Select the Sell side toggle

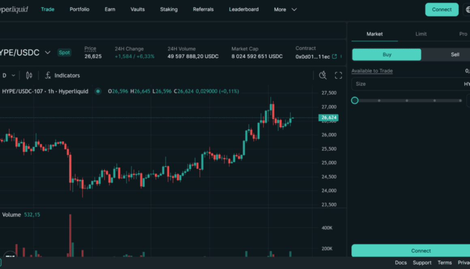click(x=455, y=55)
